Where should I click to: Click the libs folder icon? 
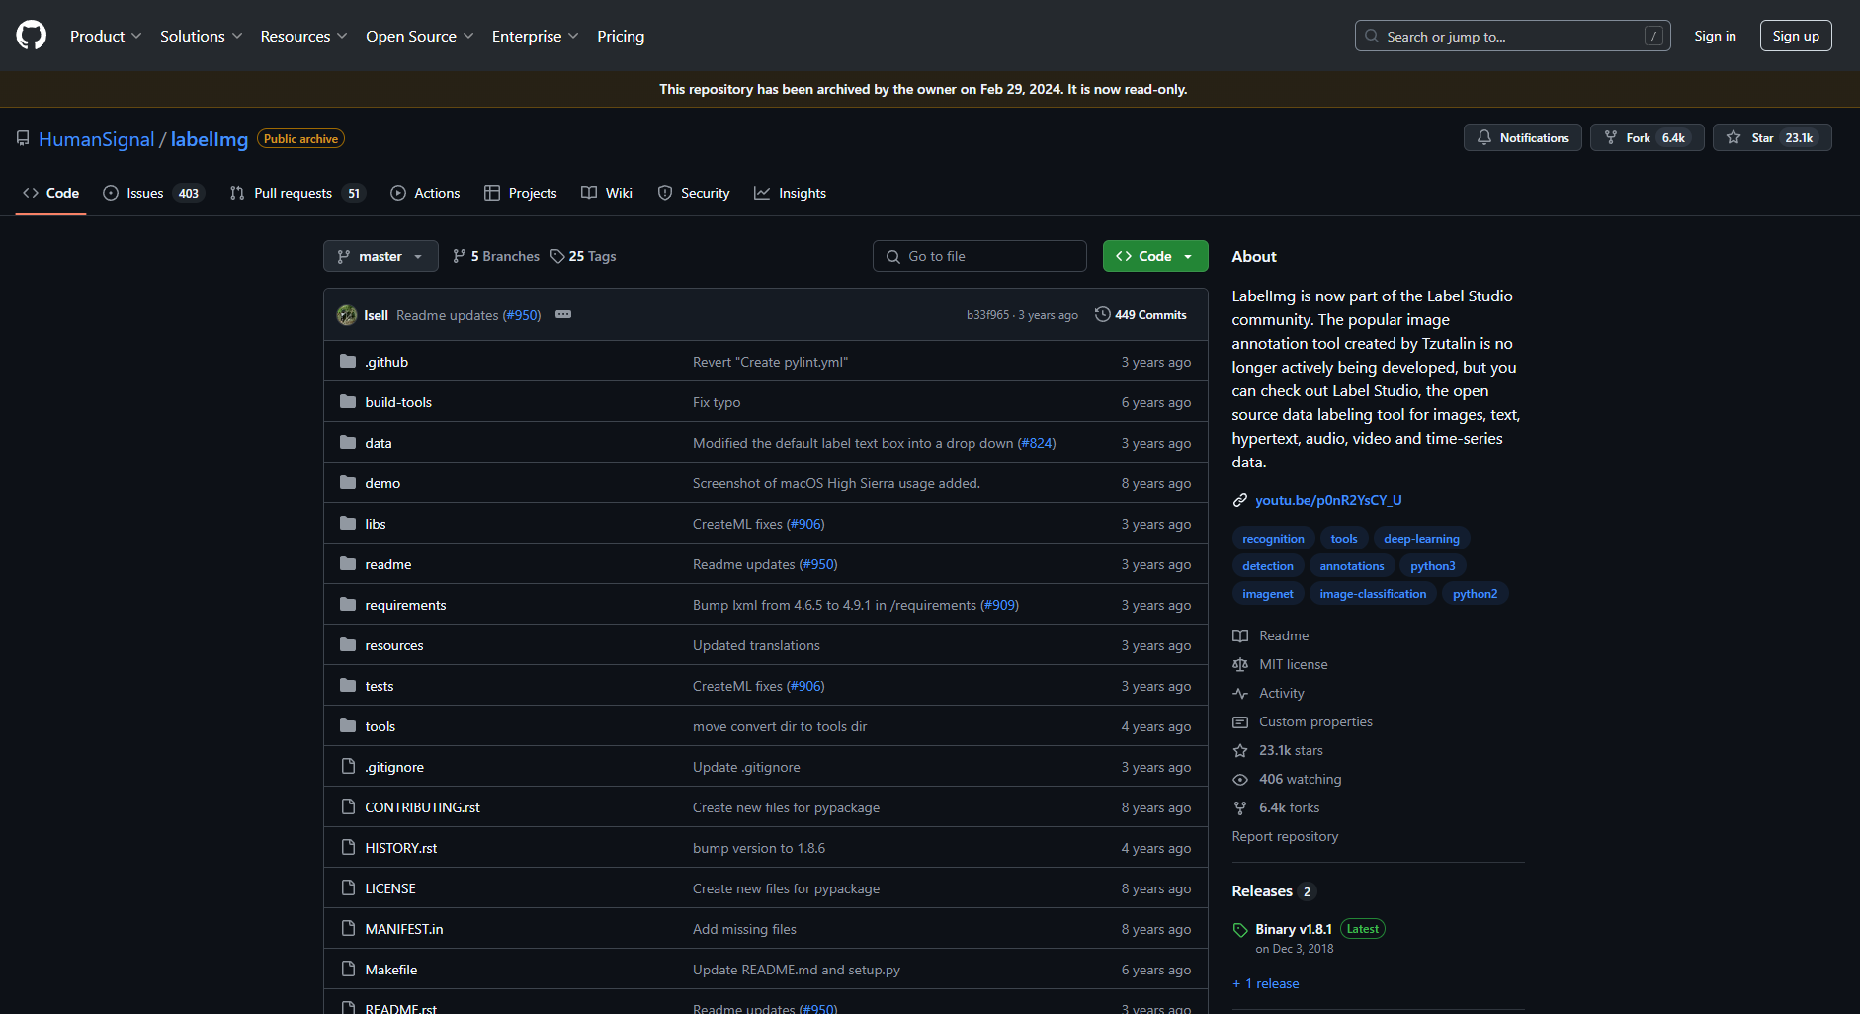[348, 524]
